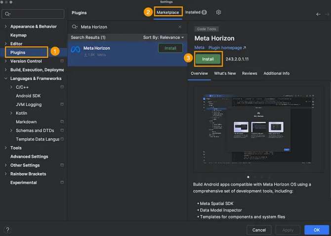Select Template Data Languages item
Screen dimensions: 331x236
tap(38, 139)
